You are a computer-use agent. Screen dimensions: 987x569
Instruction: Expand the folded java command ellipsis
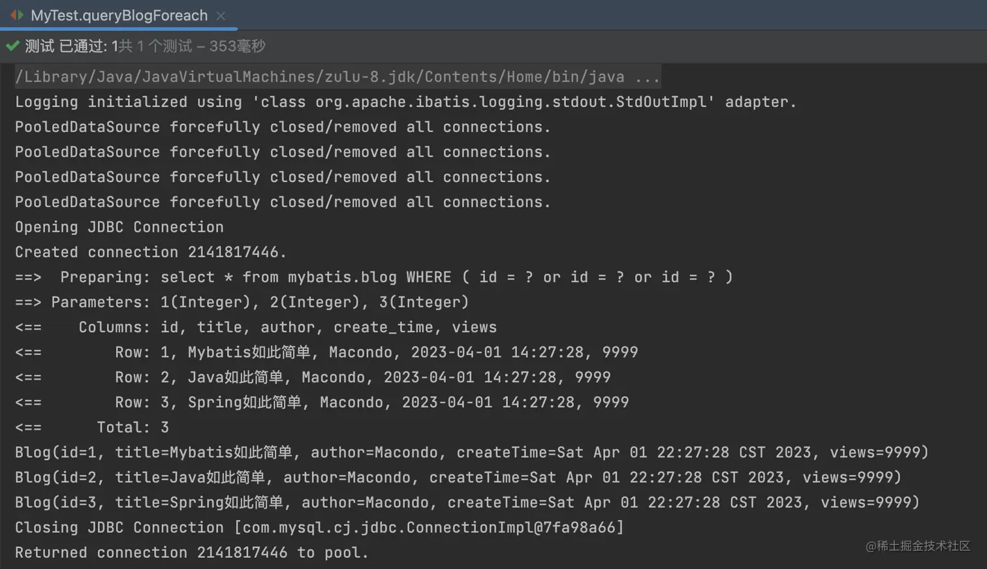point(646,77)
